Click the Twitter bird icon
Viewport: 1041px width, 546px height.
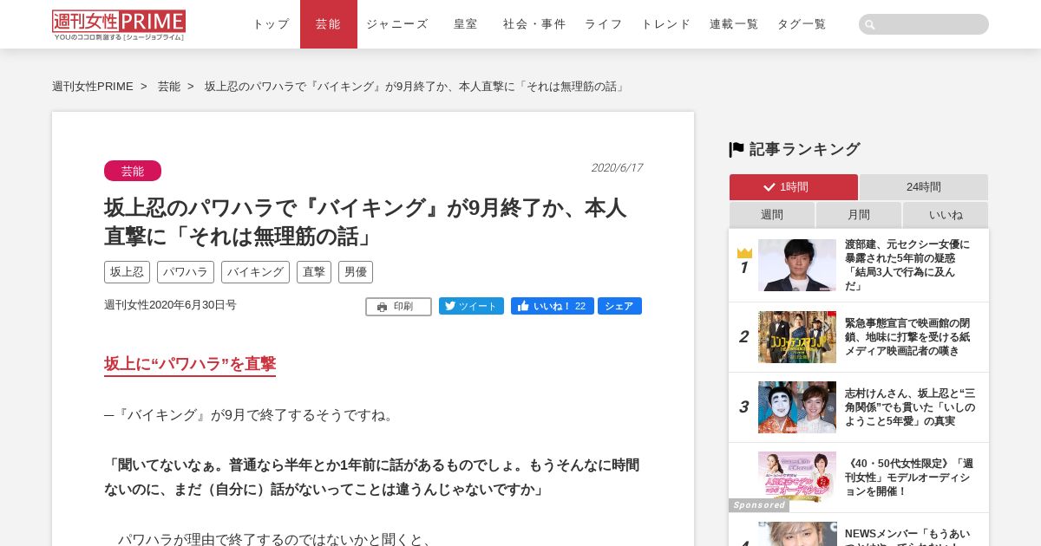point(450,306)
